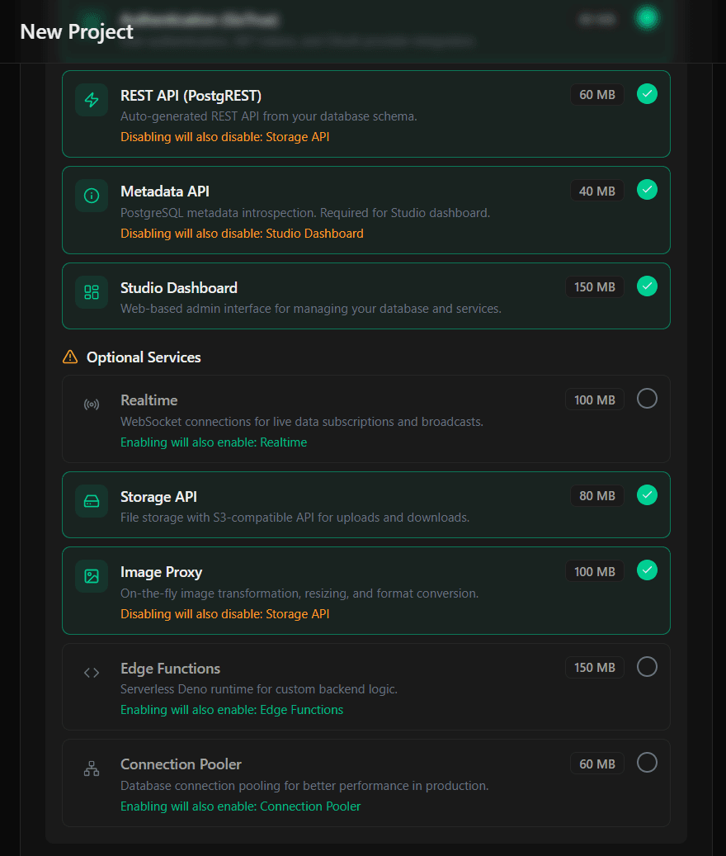
Task: Click the Image Proxy picture icon
Action: [92, 575]
